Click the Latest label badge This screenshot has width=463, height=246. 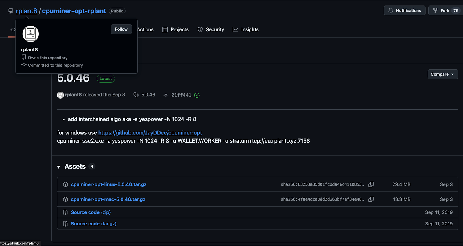pyautogui.click(x=106, y=79)
